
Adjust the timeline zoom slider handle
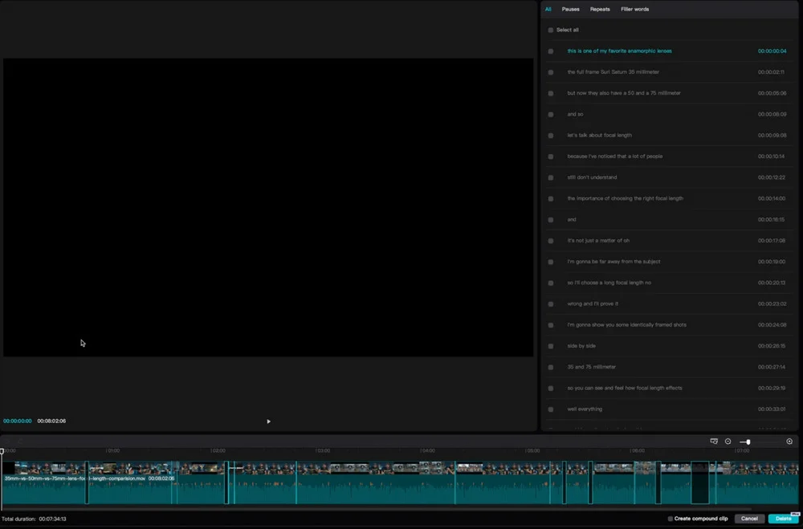[x=748, y=442]
